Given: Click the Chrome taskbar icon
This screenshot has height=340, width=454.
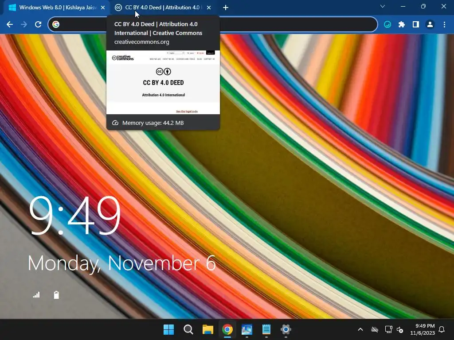Looking at the screenshot, I should [227, 329].
